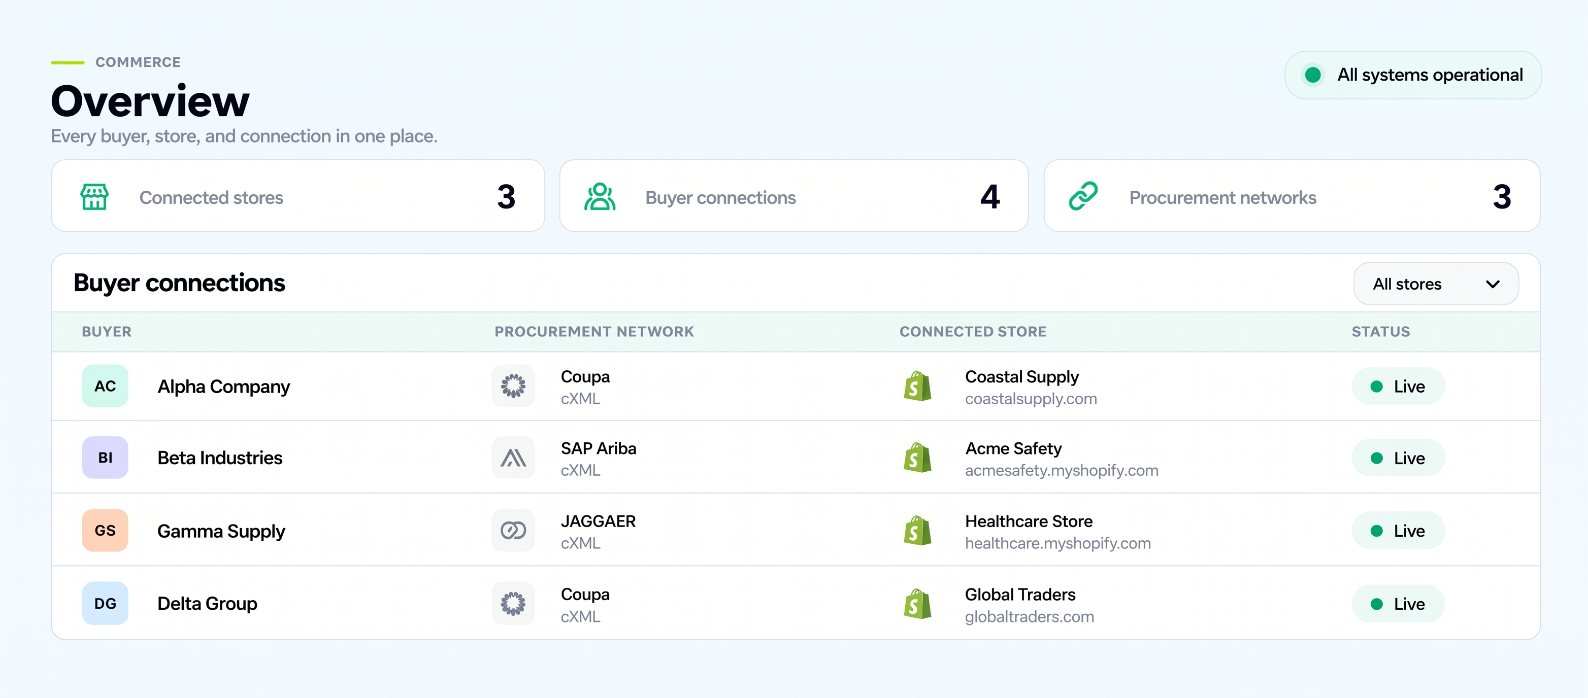Click the Healthcare Store name
Image resolution: width=1588 pixels, height=698 pixels.
coord(1028,521)
